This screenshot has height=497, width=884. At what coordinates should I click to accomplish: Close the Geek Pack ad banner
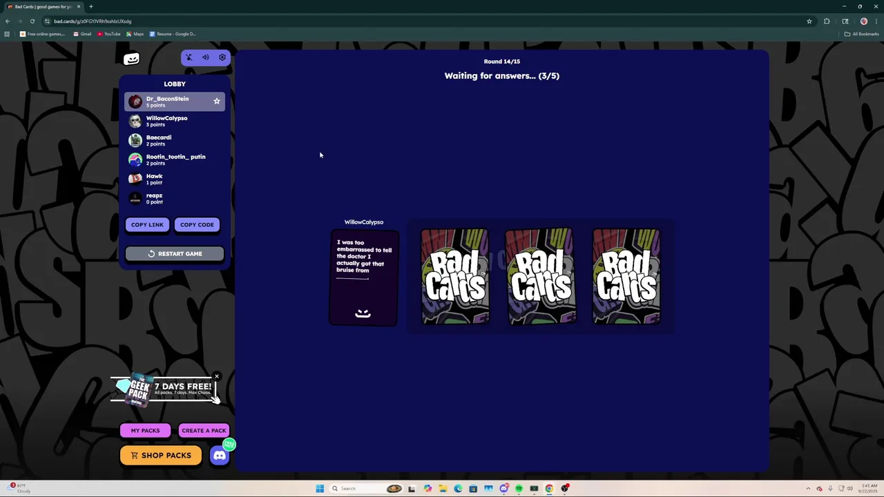[217, 377]
